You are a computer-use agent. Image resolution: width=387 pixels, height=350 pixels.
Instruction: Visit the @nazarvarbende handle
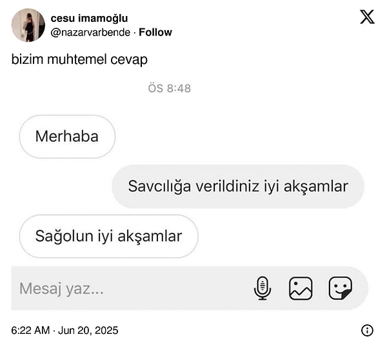(90, 32)
